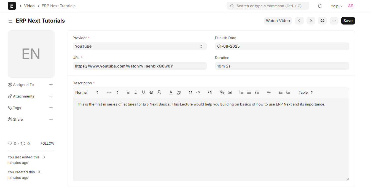Navigate to Video breadcrumb
Screen dimensions: 371x192
29,6
